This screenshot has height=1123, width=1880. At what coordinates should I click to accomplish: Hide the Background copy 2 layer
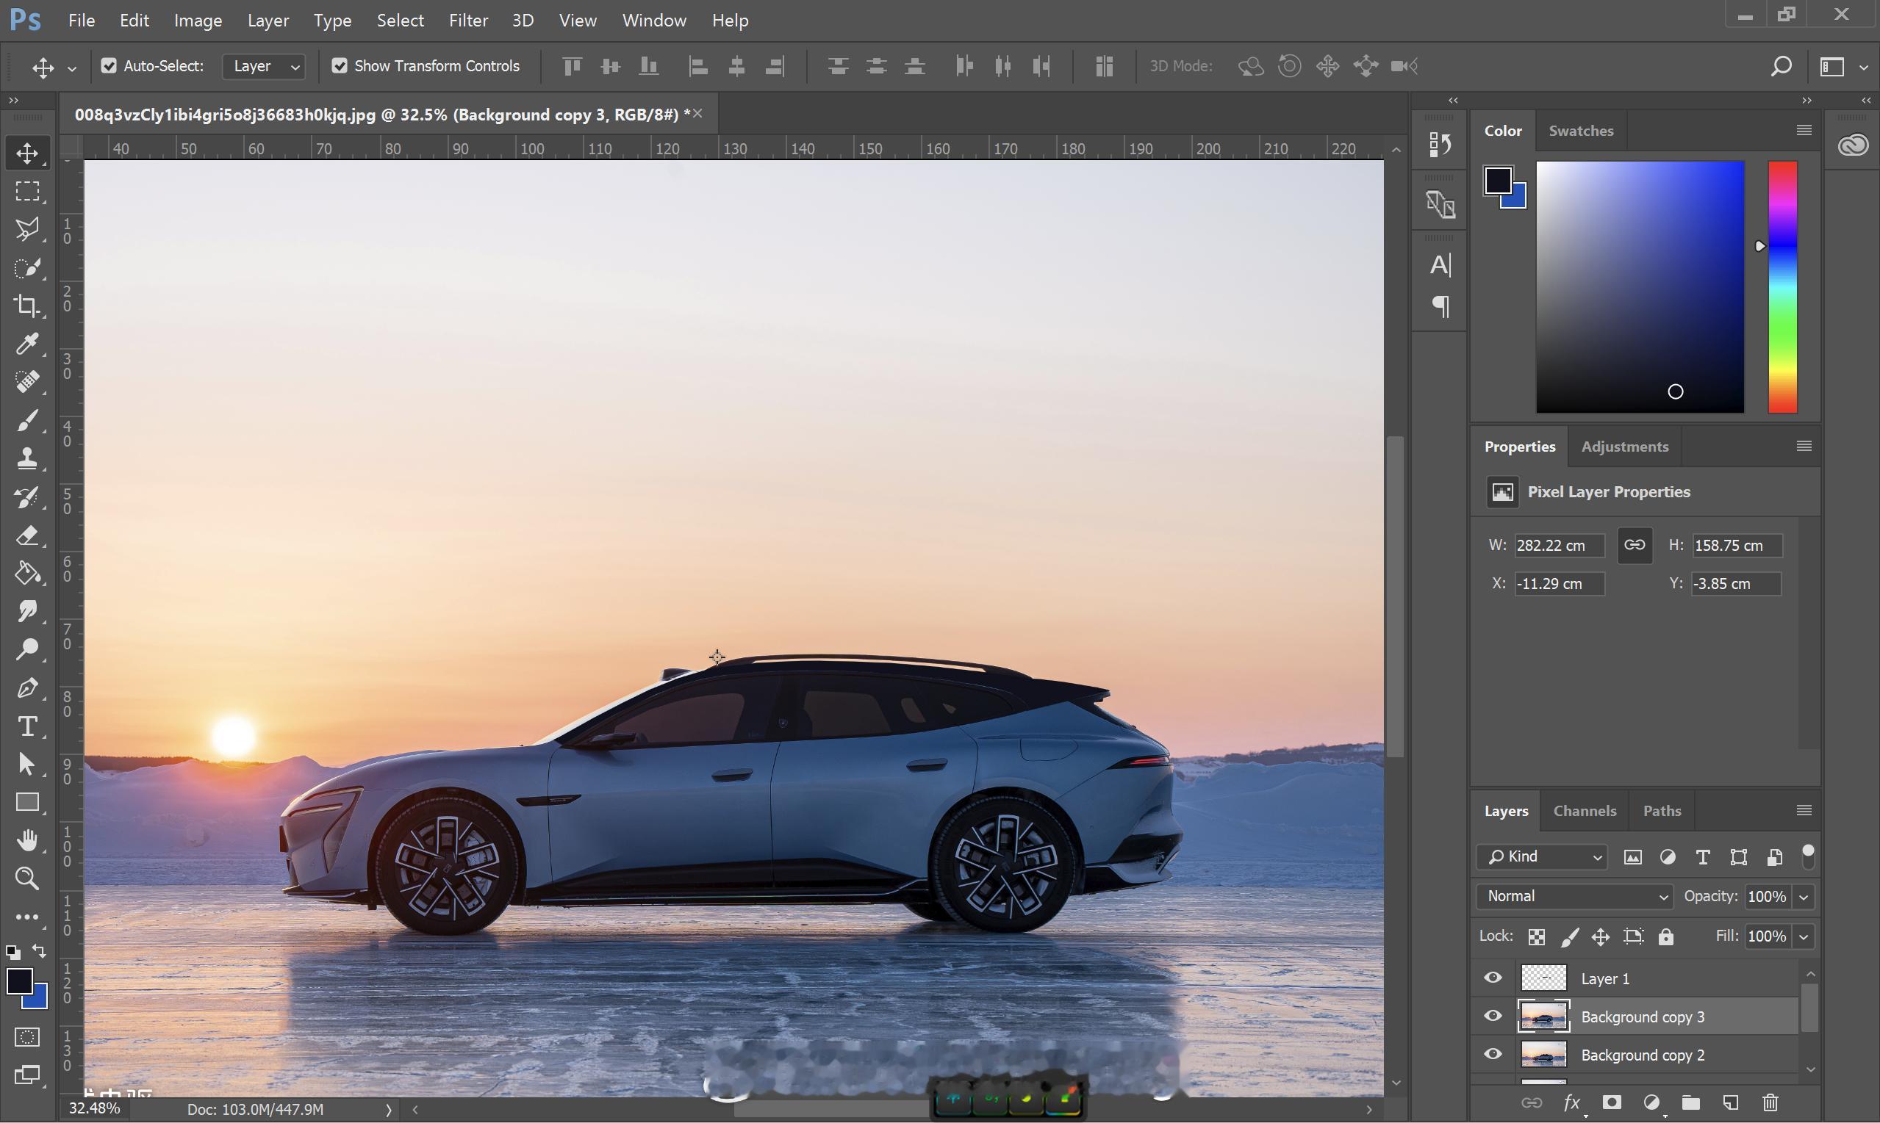pos(1493,1054)
